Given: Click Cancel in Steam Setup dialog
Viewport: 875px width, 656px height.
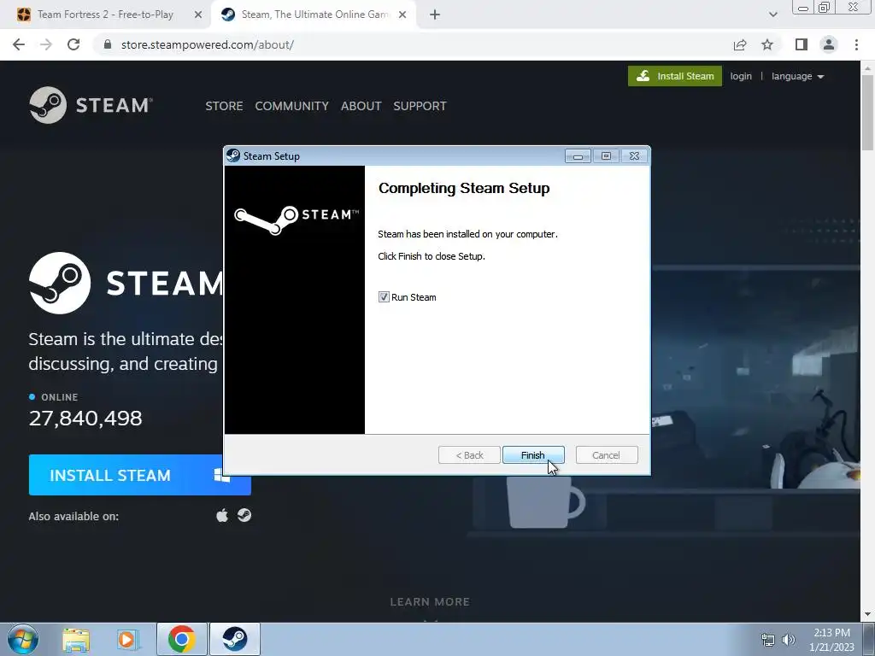Looking at the screenshot, I should click(x=606, y=455).
